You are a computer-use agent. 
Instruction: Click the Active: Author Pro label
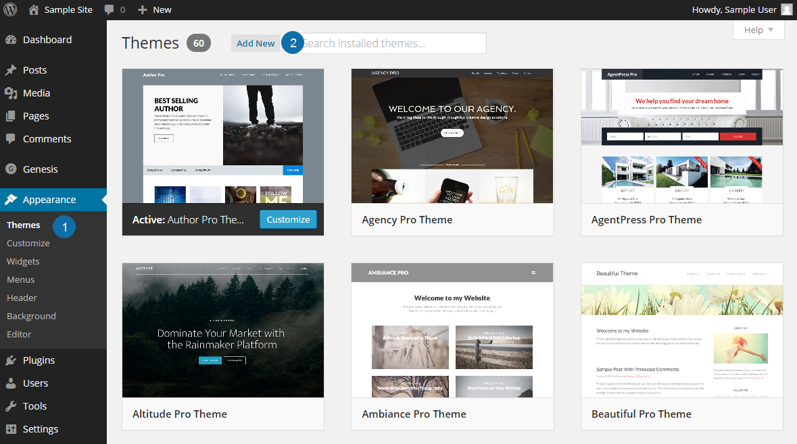(x=188, y=220)
